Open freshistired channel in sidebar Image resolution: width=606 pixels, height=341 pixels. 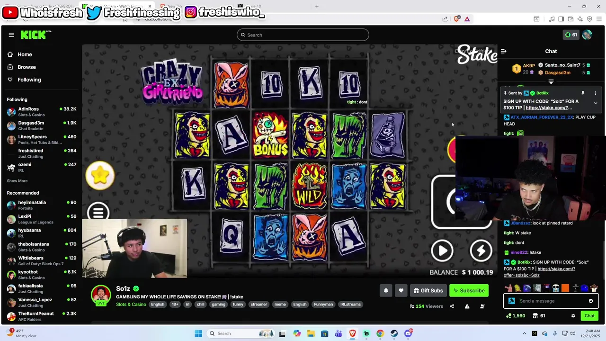(42, 153)
